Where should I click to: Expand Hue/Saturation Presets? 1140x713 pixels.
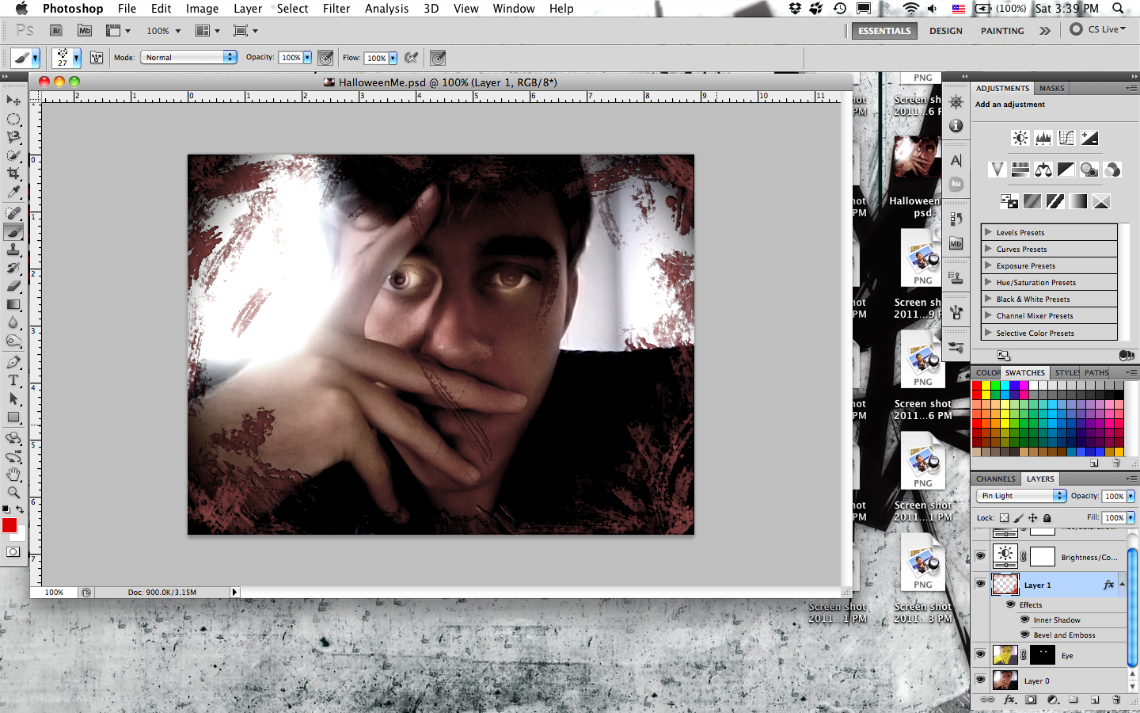point(988,282)
